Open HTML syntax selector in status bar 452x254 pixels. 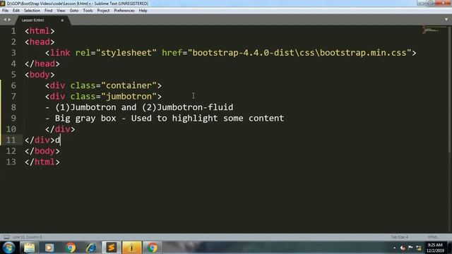pos(432,237)
